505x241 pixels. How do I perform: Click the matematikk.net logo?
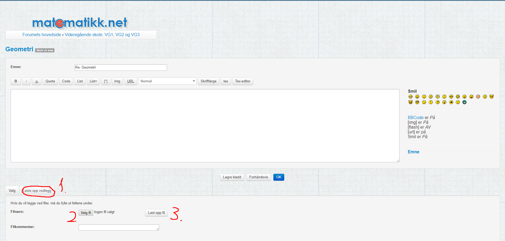pyautogui.click(x=80, y=23)
